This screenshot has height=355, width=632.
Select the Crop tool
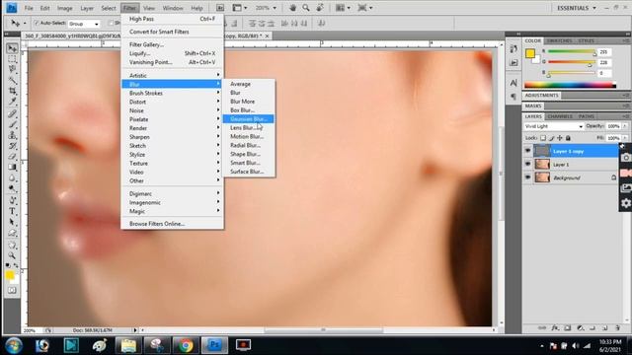tap(12, 91)
